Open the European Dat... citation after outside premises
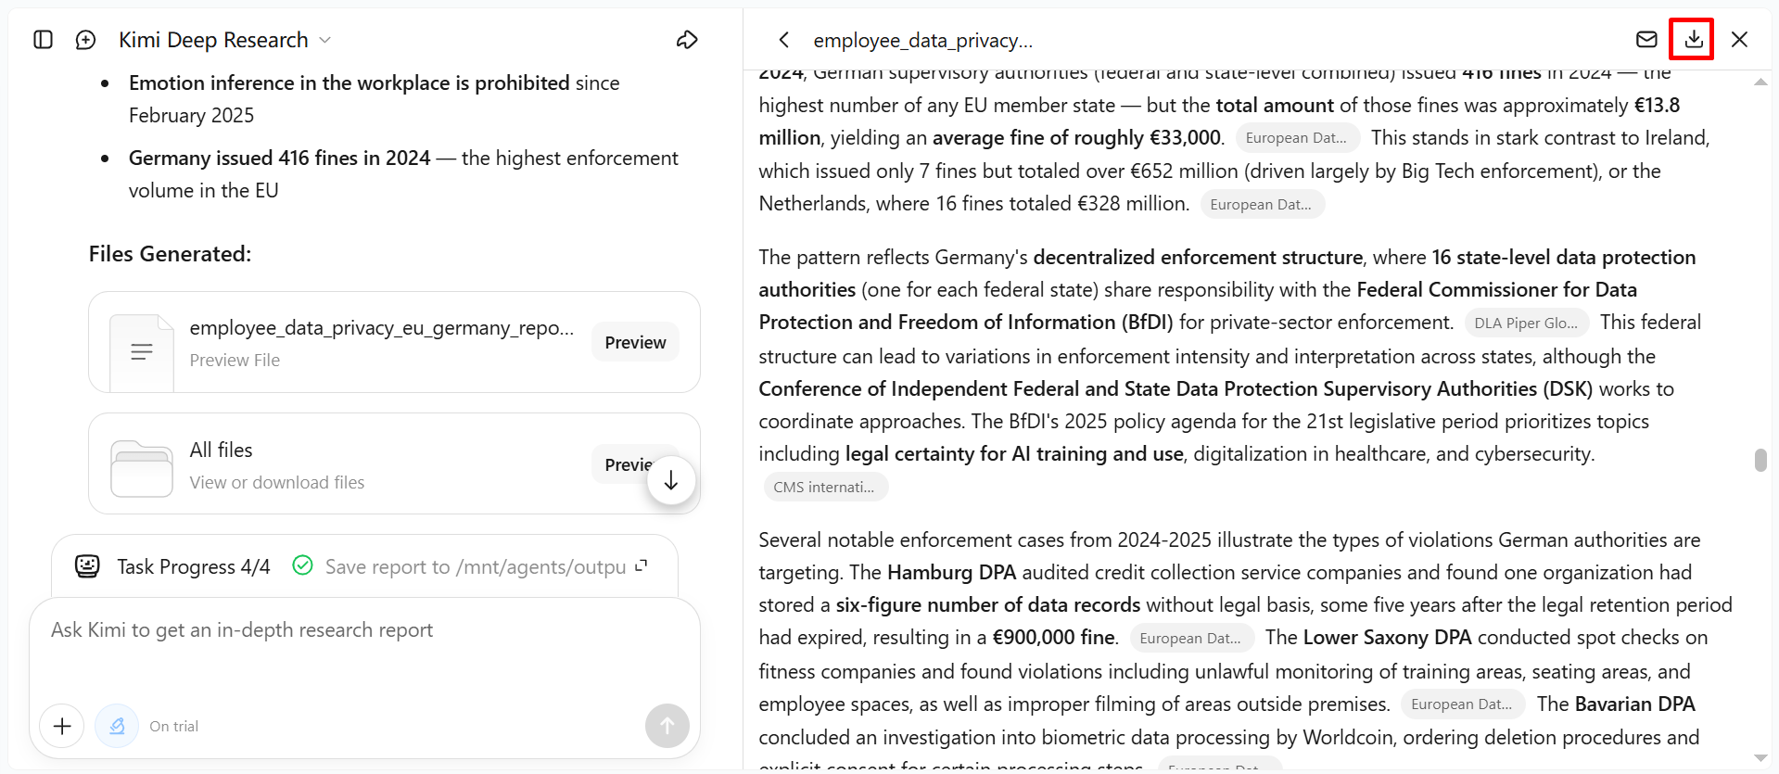Screen dimensions: 1779x774 (1462, 704)
